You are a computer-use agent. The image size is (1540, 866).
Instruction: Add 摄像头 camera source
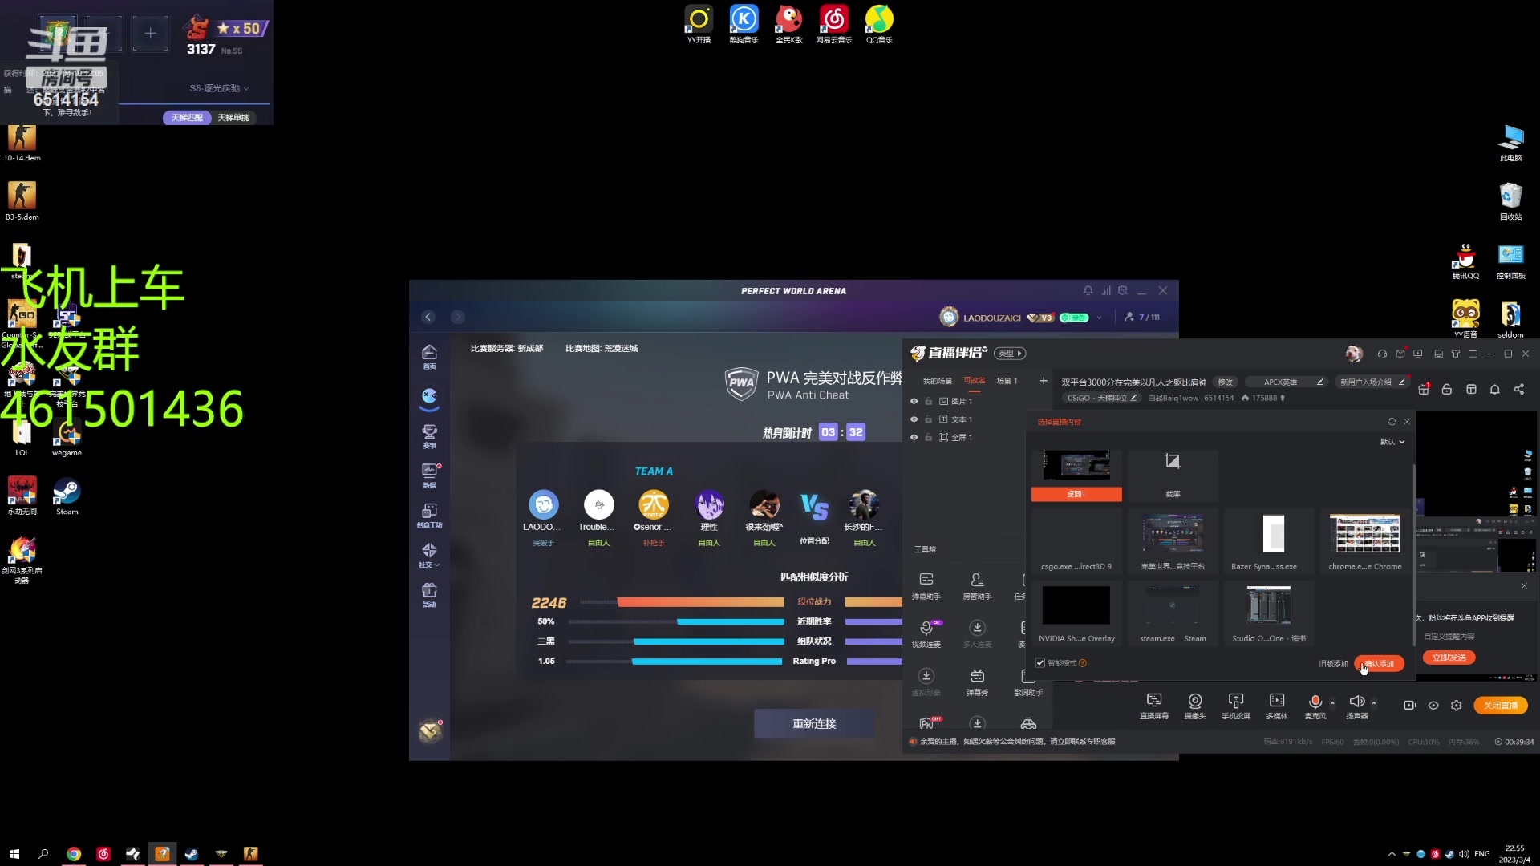point(1195,706)
